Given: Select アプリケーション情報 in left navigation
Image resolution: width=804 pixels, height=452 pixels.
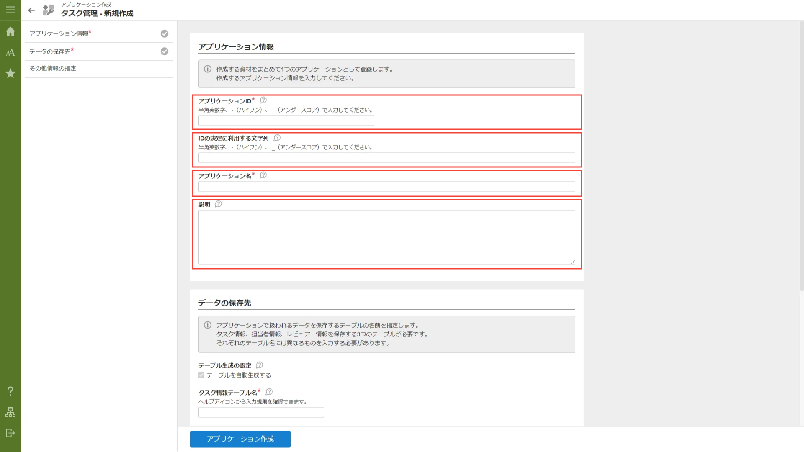Looking at the screenshot, I should coord(59,33).
